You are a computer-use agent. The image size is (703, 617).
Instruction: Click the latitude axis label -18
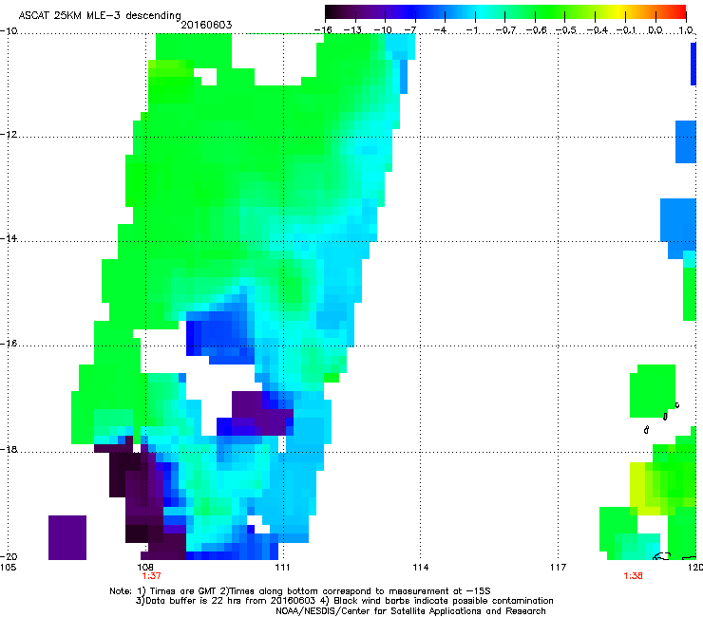tap(9, 449)
